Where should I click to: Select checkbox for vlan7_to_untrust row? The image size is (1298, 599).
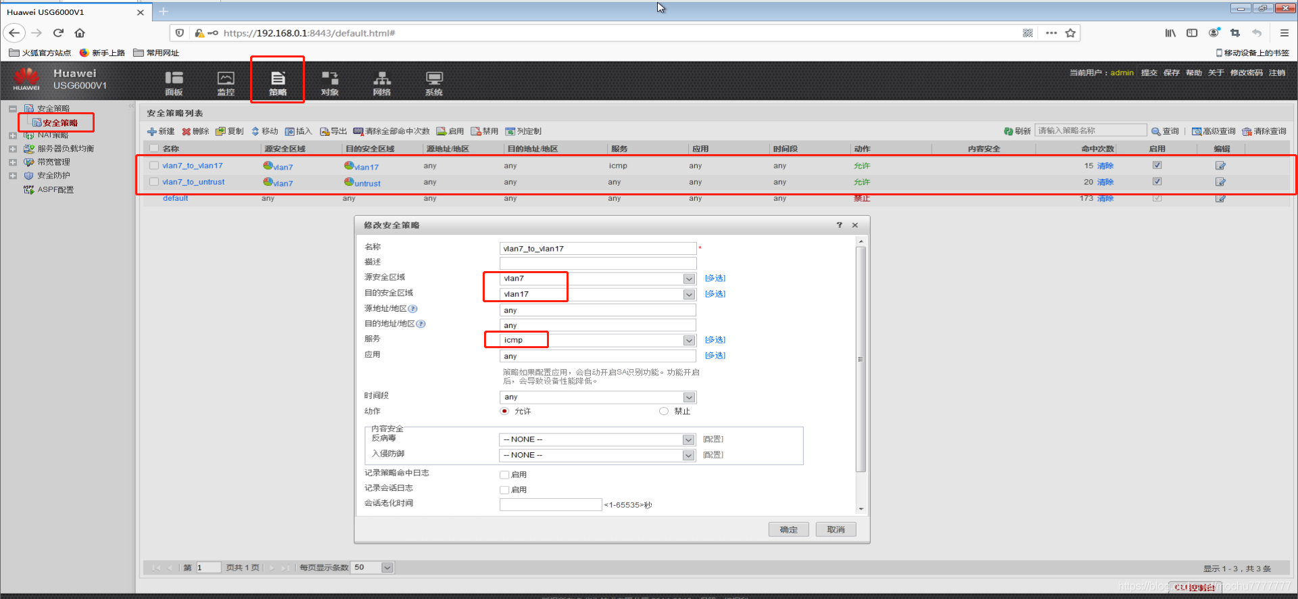154,182
